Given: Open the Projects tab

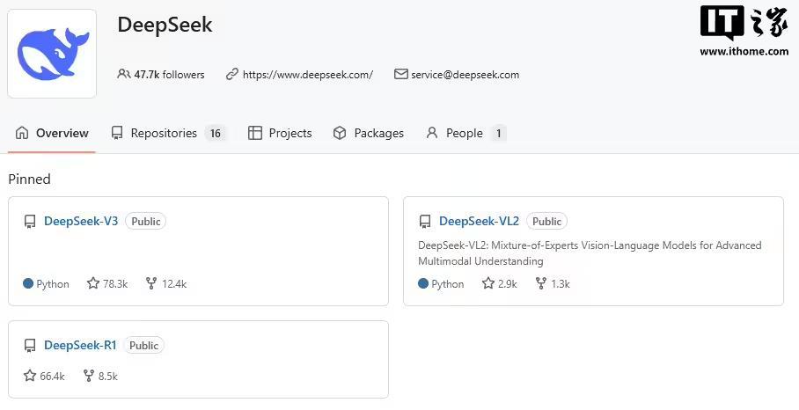Looking at the screenshot, I should pos(280,133).
